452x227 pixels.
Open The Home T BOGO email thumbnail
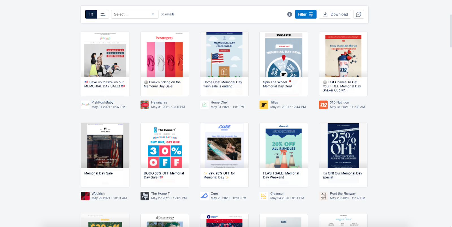coord(165,146)
